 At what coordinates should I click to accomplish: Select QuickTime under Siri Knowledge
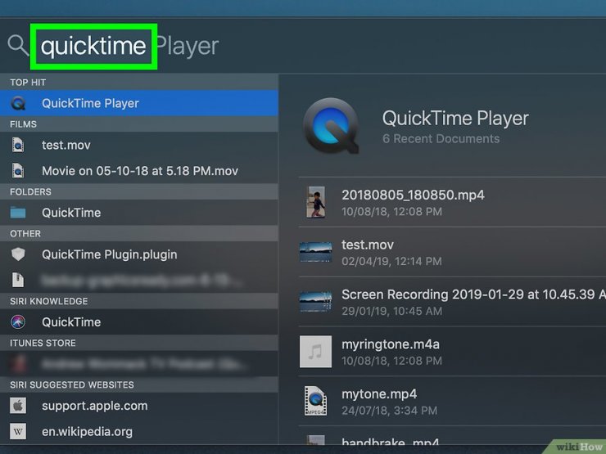(139, 322)
